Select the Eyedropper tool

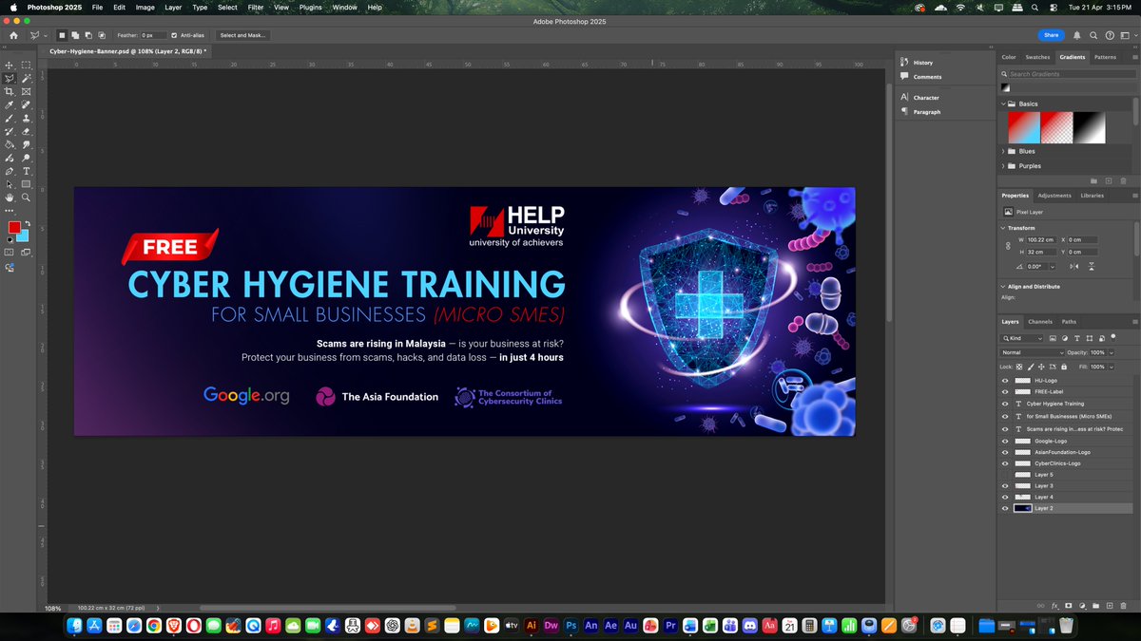pos(10,104)
